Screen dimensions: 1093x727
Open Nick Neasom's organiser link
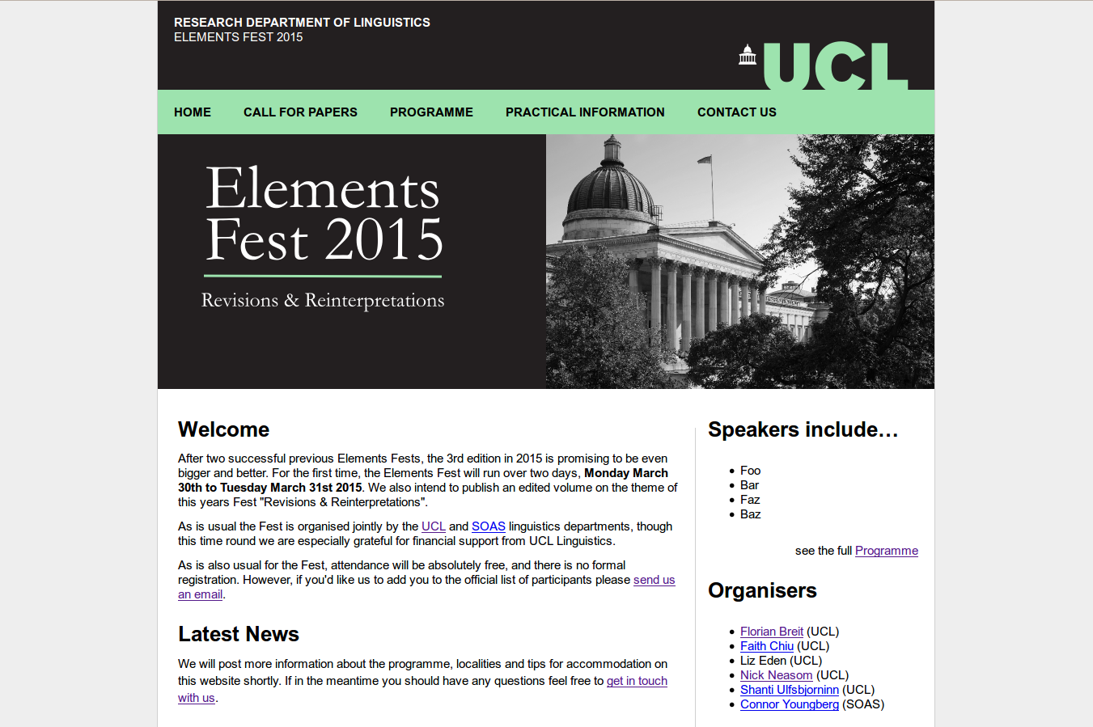click(x=776, y=675)
